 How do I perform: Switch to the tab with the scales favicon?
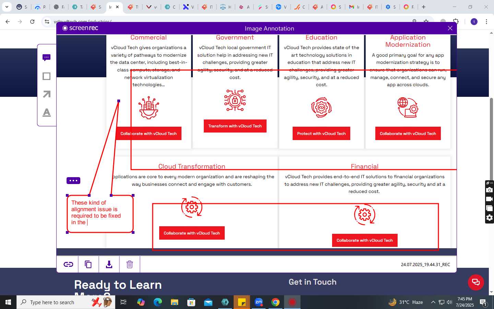[226, 7]
